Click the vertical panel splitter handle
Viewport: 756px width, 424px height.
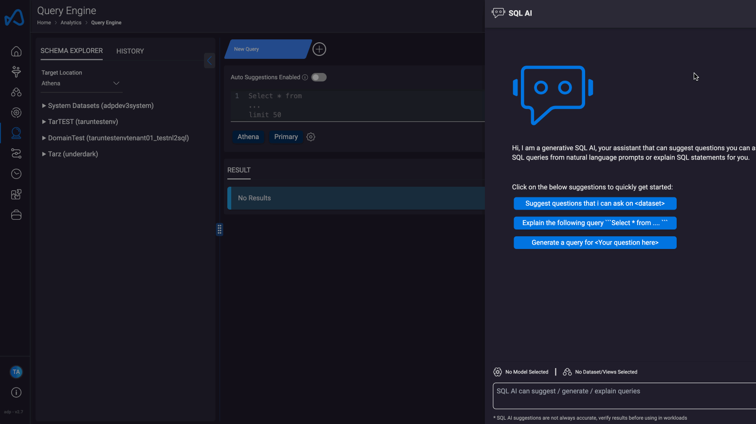[220, 230]
